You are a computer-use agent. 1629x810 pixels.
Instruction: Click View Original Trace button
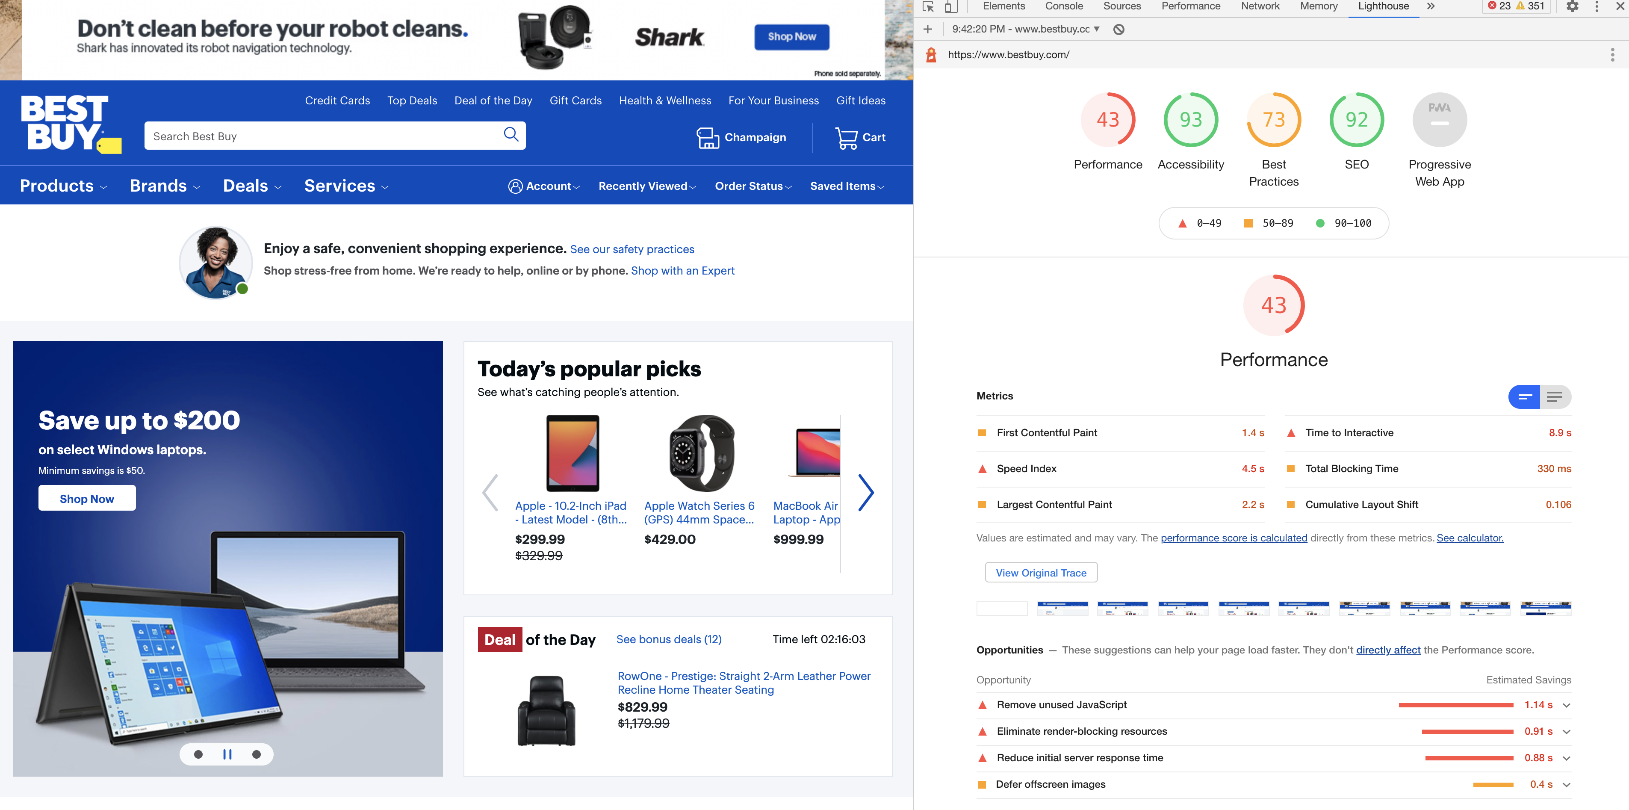(x=1041, y=572)
